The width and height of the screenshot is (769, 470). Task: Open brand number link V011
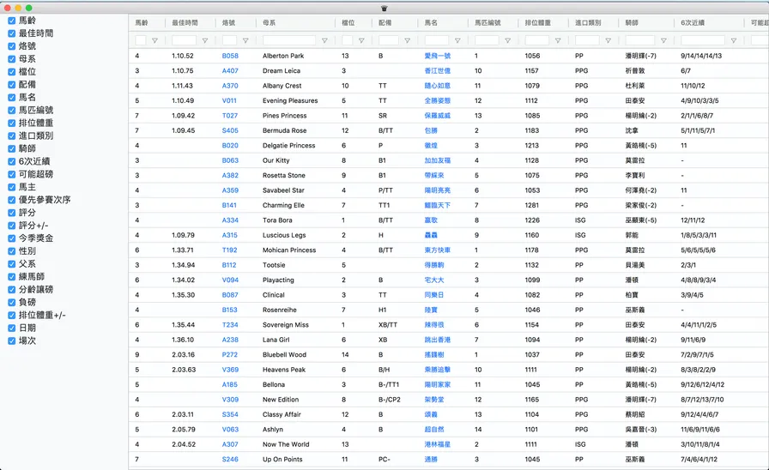pos(229,100)
